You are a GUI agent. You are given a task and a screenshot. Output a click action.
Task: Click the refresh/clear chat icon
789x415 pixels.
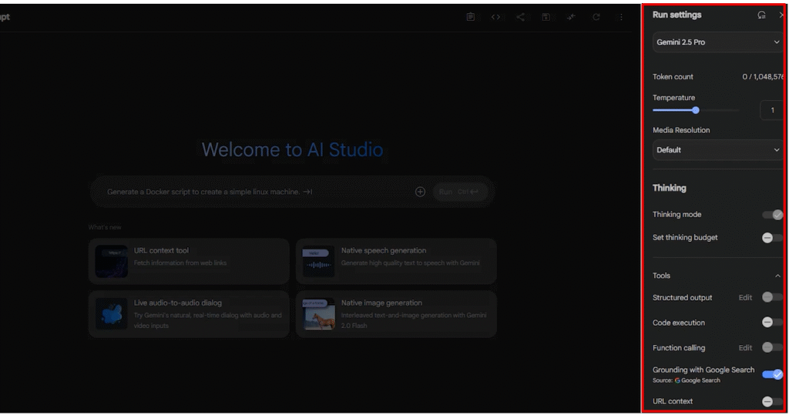pos(596,17)
